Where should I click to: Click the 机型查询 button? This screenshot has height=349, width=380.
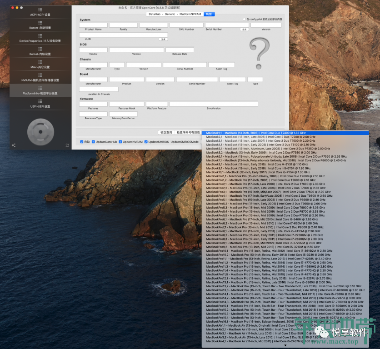pyautogui.click(x=166, y=132)
